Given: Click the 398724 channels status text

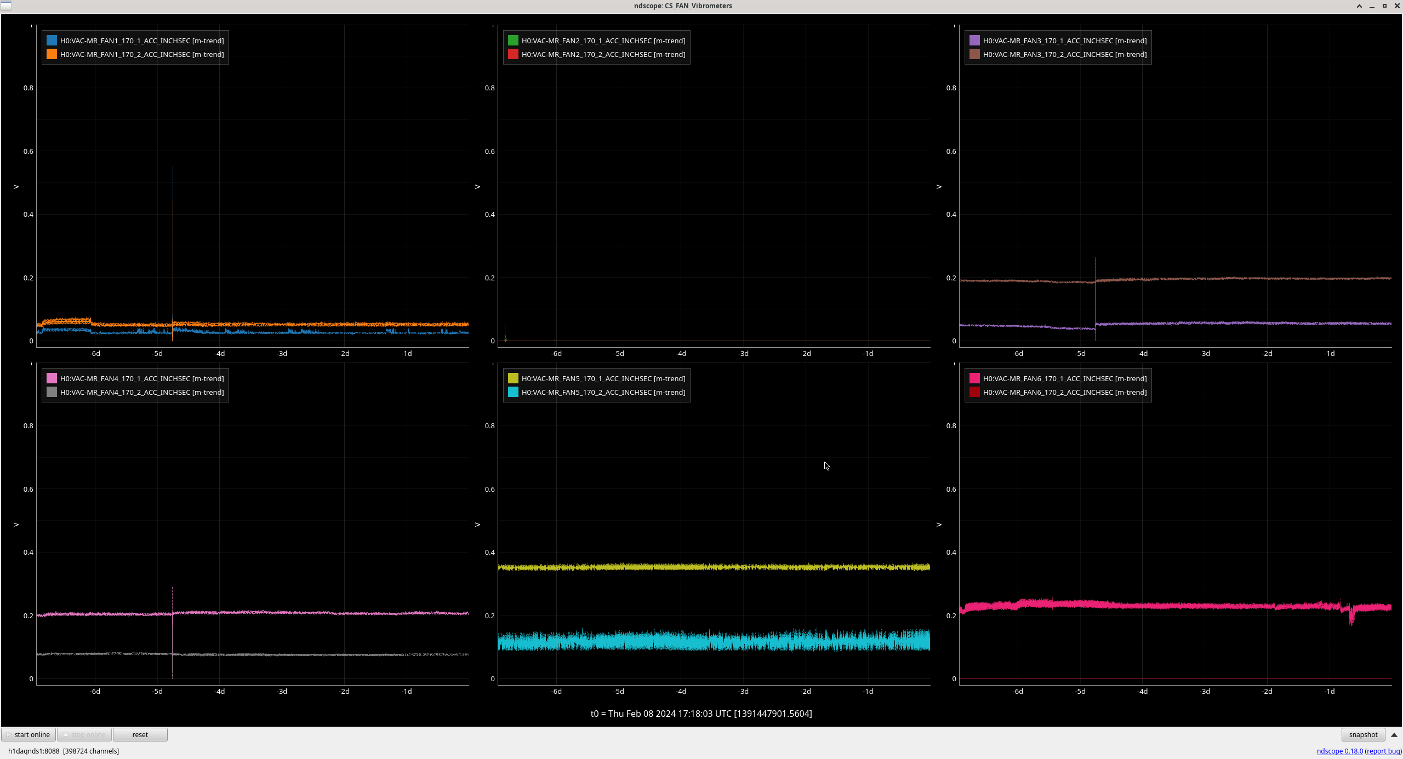Looking at the screenshot, I should (91, 751).
